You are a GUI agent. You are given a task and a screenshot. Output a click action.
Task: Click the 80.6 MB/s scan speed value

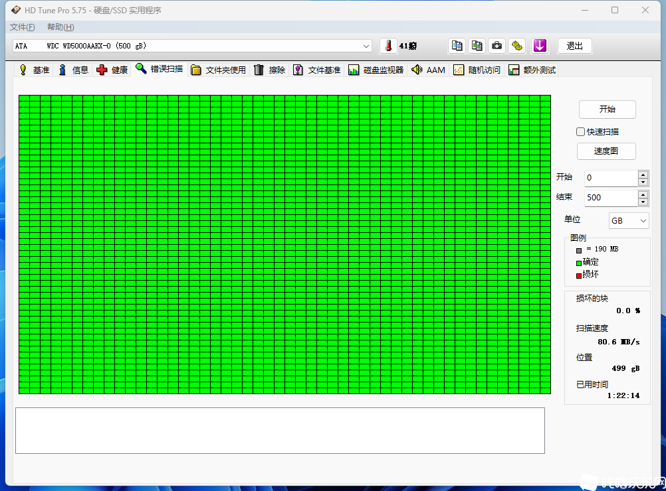[618, 342]
